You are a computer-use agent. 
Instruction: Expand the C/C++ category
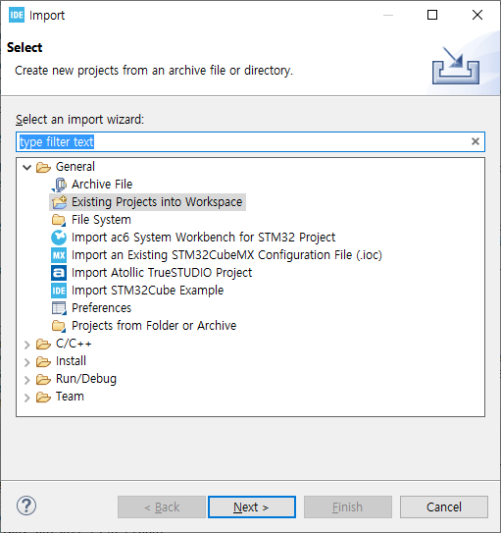coord(26,345)
